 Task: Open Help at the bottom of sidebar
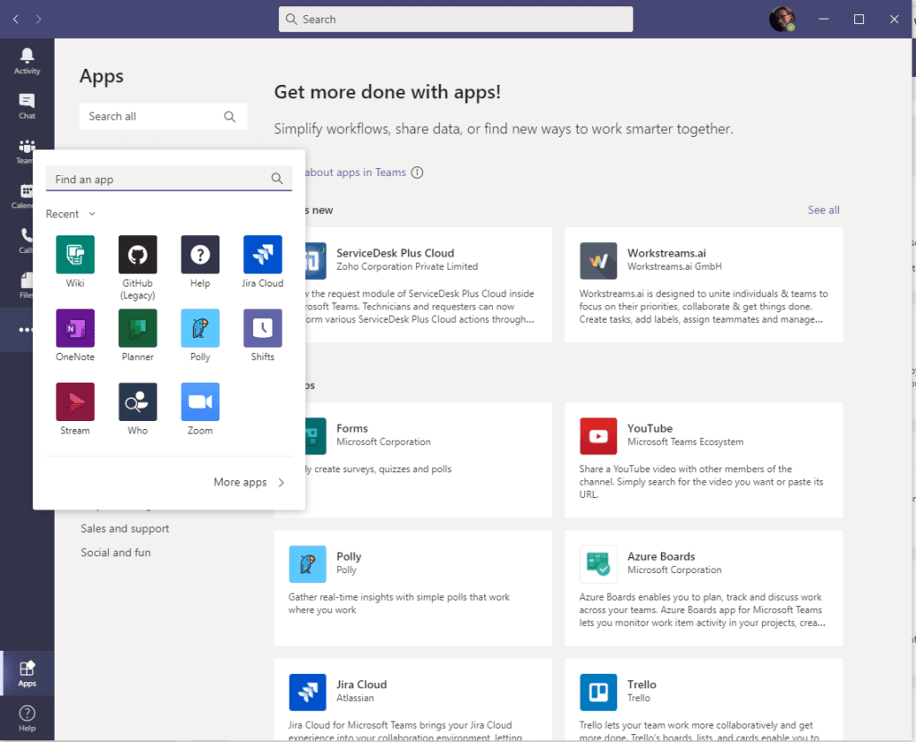[x=27, y=718]
